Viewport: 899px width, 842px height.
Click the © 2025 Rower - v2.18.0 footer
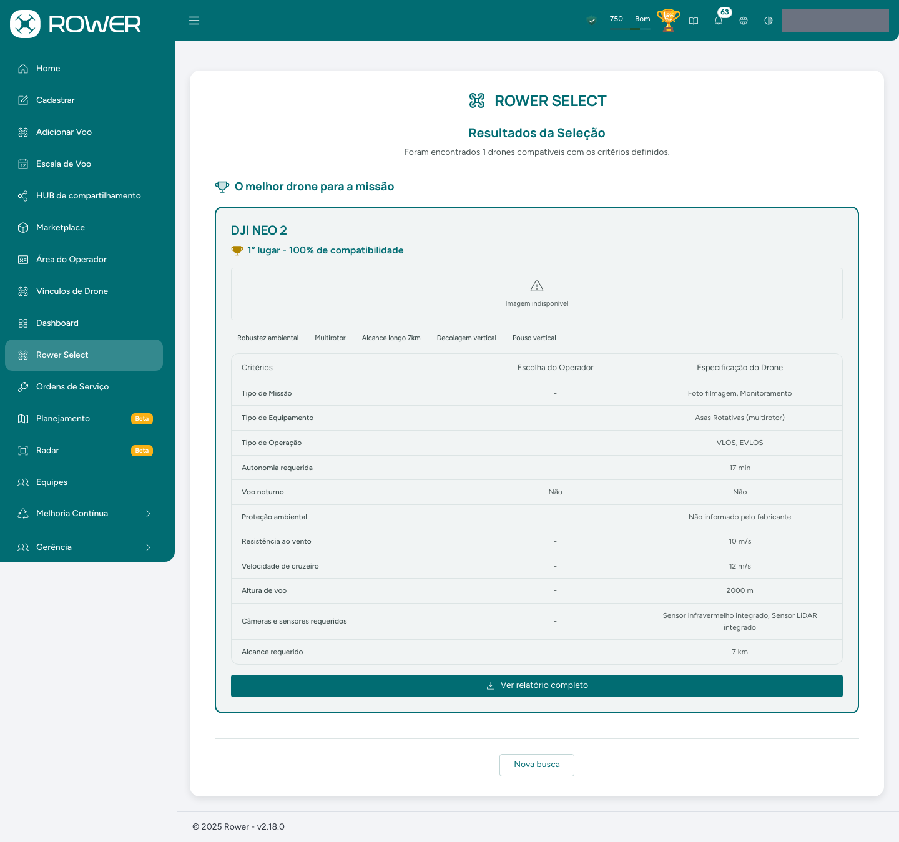tap(238, 827)
